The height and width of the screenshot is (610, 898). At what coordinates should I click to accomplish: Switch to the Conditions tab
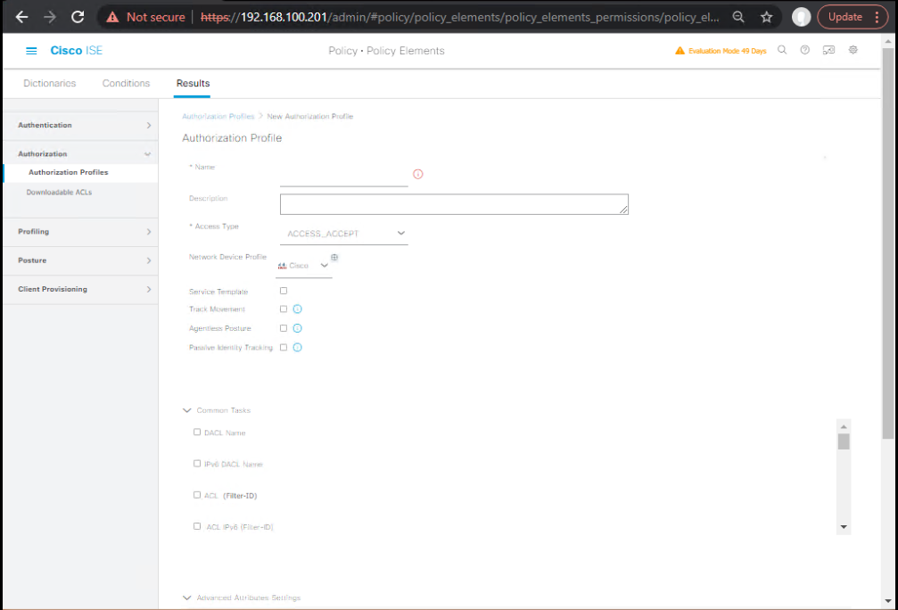click(126, 84)
